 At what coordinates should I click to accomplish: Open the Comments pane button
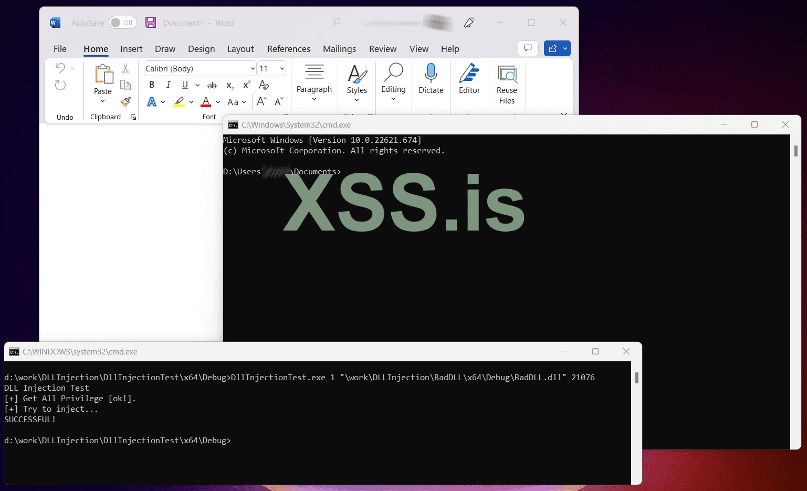pos(528,48)
